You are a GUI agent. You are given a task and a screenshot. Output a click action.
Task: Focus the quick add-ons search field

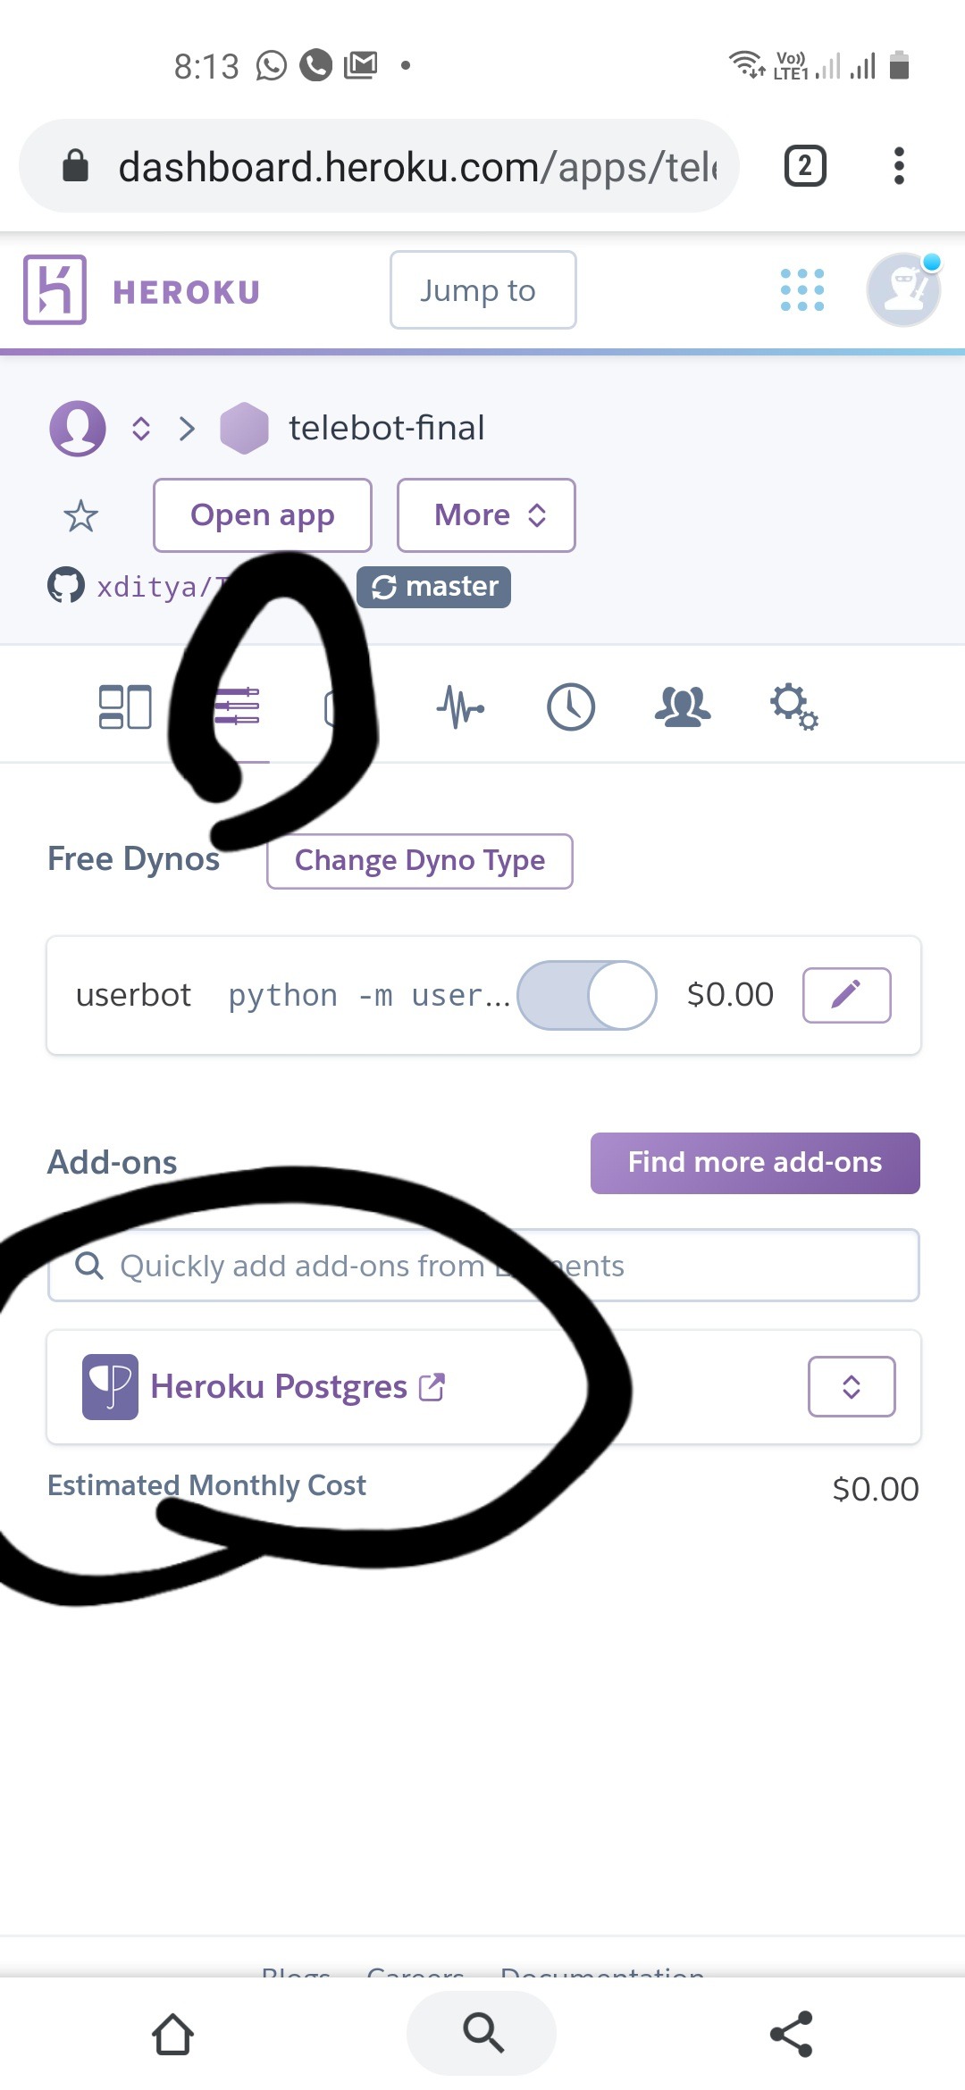[x=482, y=1266]
